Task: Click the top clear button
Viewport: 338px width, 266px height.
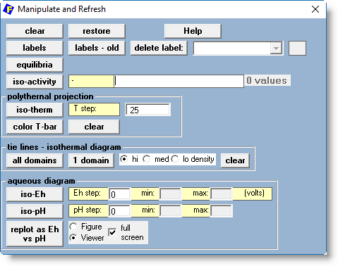Action: click(35, 31)
